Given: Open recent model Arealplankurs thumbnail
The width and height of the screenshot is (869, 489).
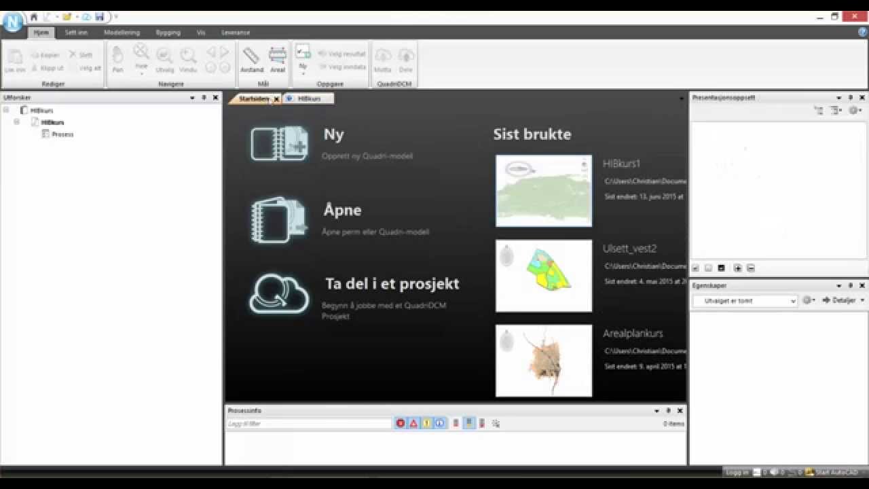Looking at the screenshot, I should pos(544,361).
